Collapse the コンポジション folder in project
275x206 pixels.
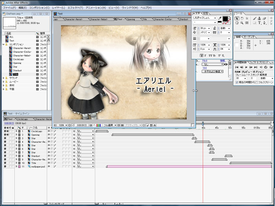pos(3,44)
